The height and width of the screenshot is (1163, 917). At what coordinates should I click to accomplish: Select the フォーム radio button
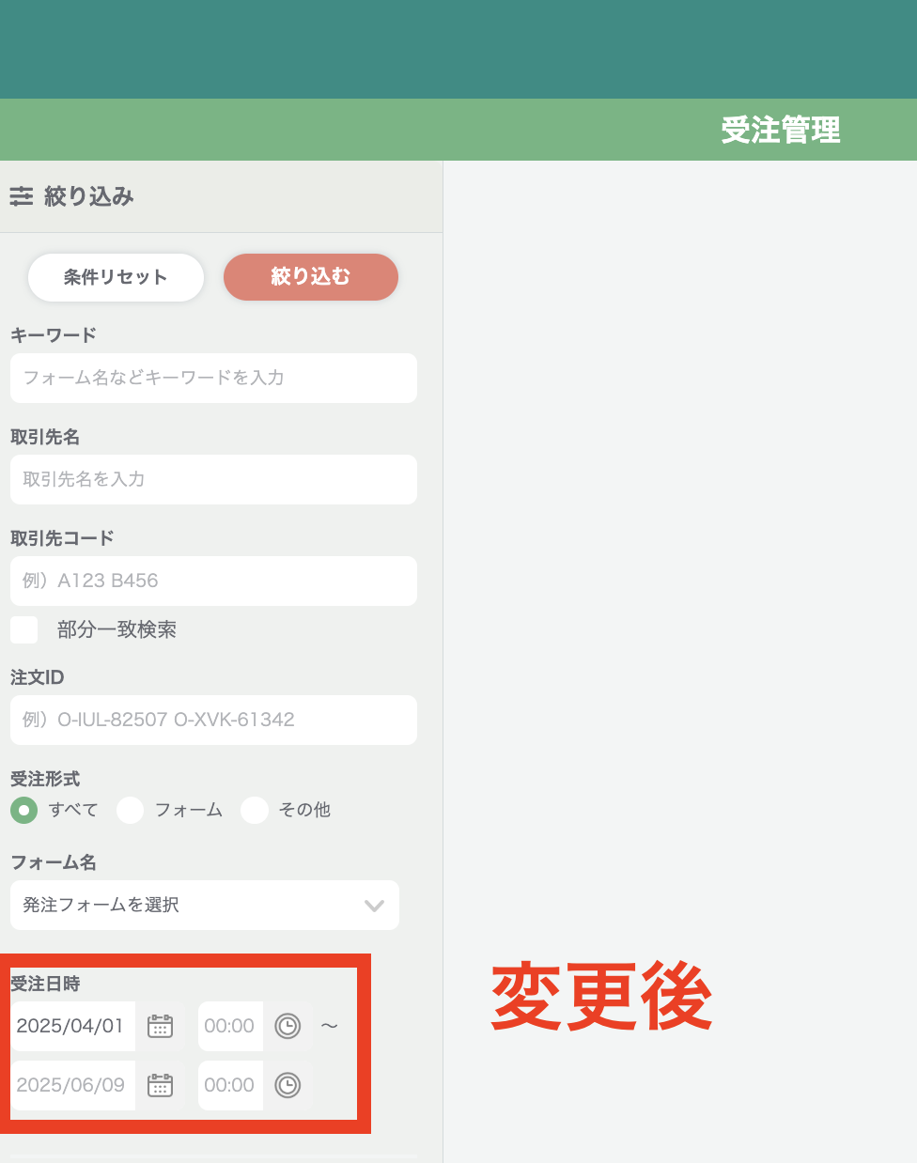coord(130,810)
